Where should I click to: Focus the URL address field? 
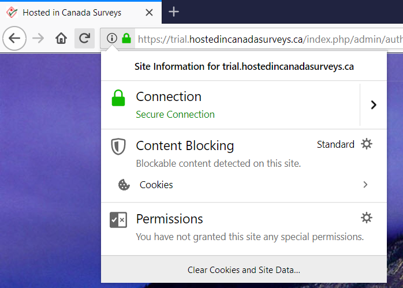[270, 39]
